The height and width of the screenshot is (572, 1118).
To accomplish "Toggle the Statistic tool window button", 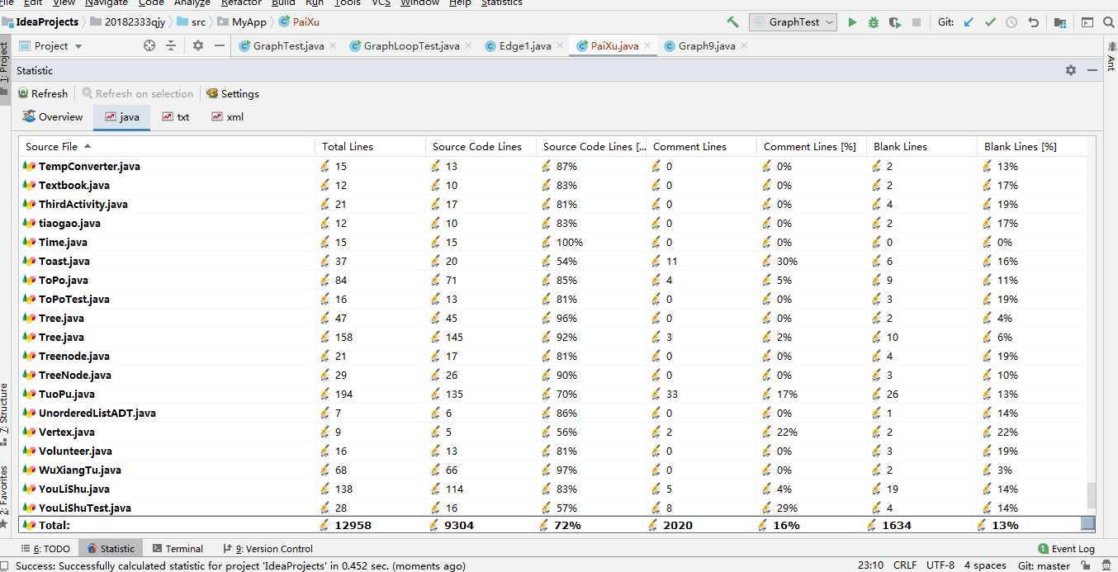I will tap(111, 548).
